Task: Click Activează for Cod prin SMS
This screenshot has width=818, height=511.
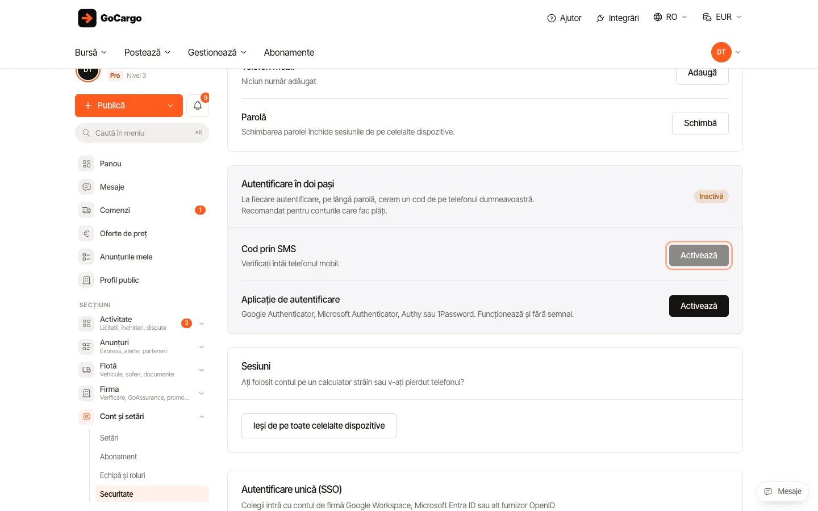Action: tap(699, 256)
